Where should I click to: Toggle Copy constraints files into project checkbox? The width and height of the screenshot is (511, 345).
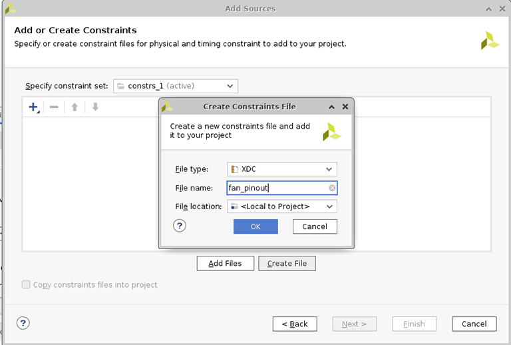(27, 284)
